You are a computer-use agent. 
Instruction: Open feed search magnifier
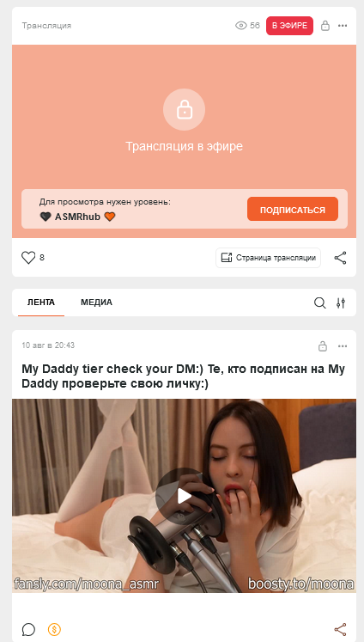pos(320,303)
